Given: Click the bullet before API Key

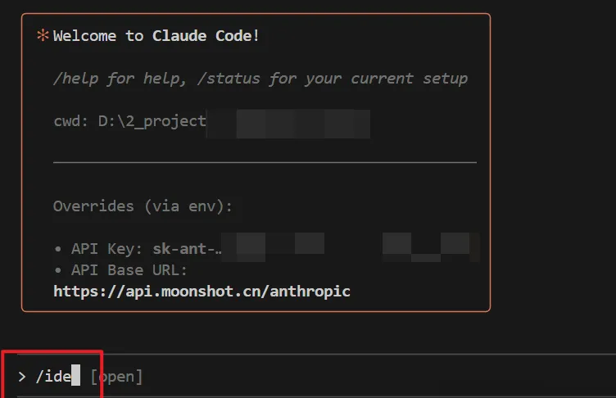Looking at the screenshot, I should coord(57,249).
